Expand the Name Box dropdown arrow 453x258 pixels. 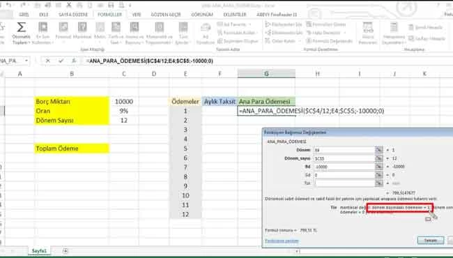click(26, 61)
